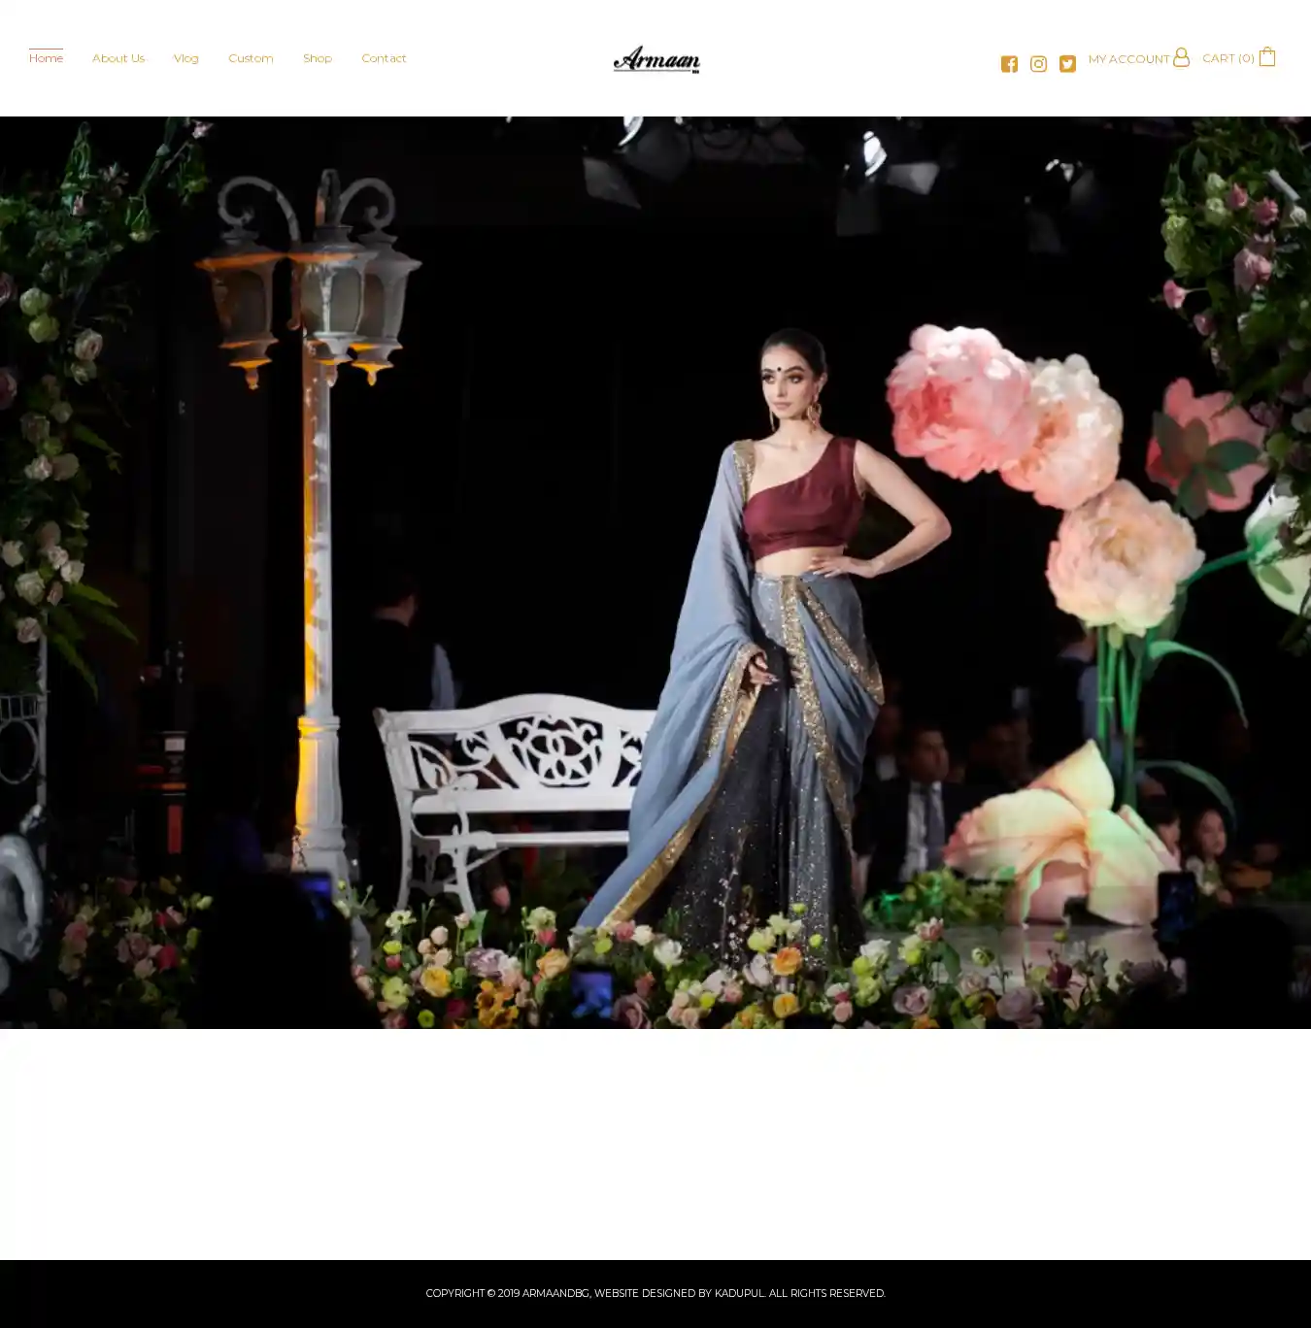Open the Facebook page icon
The height and width of the screenshot is (1328, 1311).
coord(1009,64)
